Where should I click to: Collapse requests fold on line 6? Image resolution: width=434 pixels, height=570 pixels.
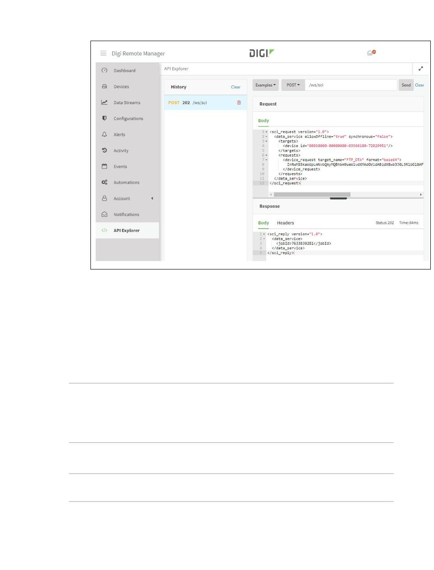[x=266, y=155]
